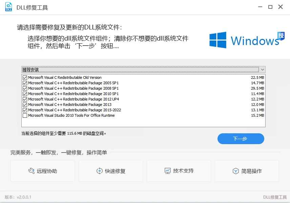Viewport: 290px width, 203px height.
Task: Check Visual Studio 2010 Tools For Office Runtime
Action: click(x=25, y=115)
